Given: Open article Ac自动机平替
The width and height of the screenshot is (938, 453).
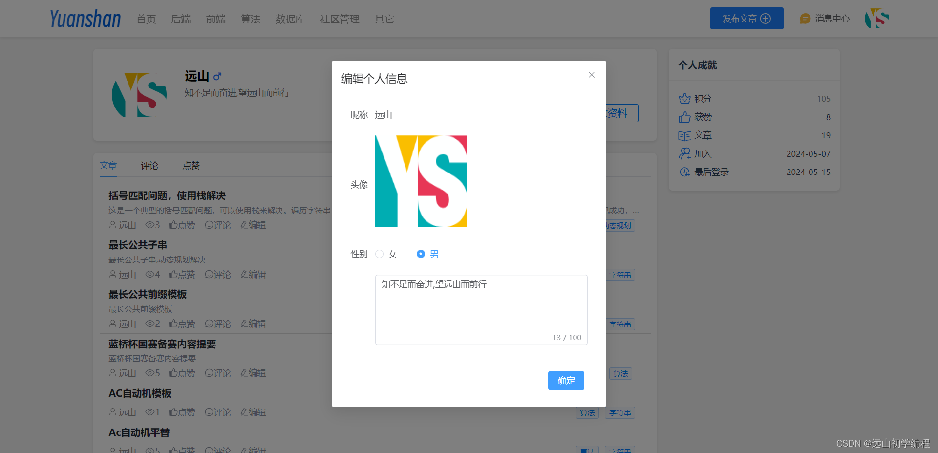Looking at the screenshot, I should 139,432.
